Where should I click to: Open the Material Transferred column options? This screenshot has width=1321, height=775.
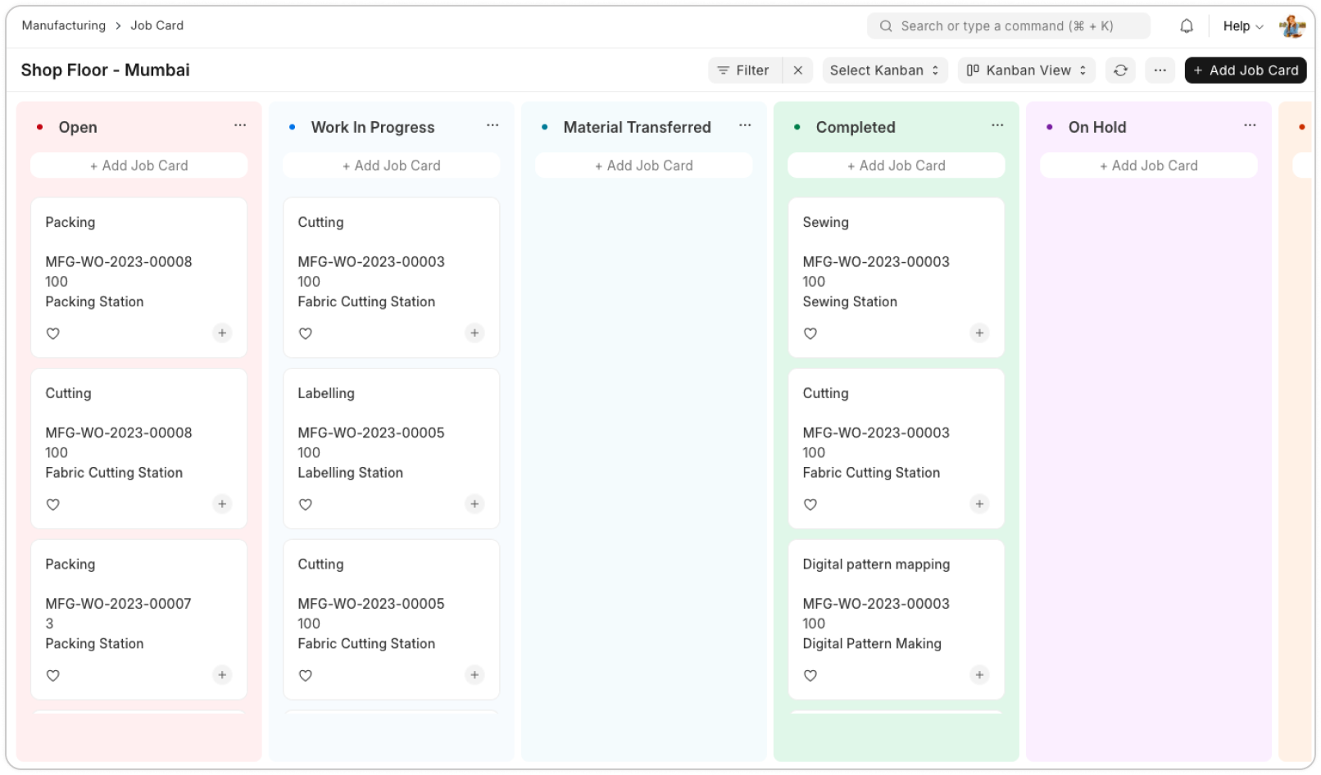[x=745, y=125]
